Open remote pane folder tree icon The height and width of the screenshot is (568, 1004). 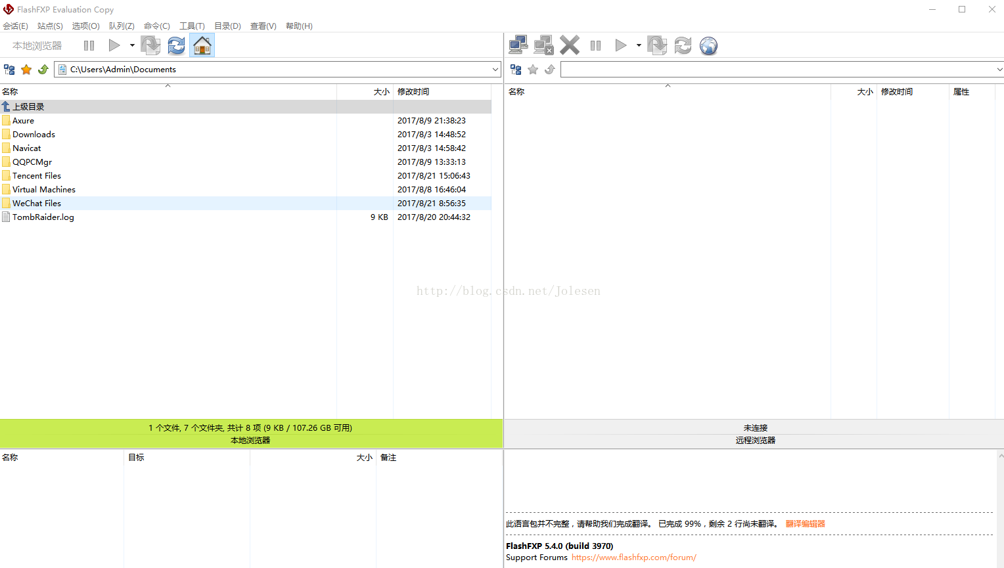tap(516, 70)
